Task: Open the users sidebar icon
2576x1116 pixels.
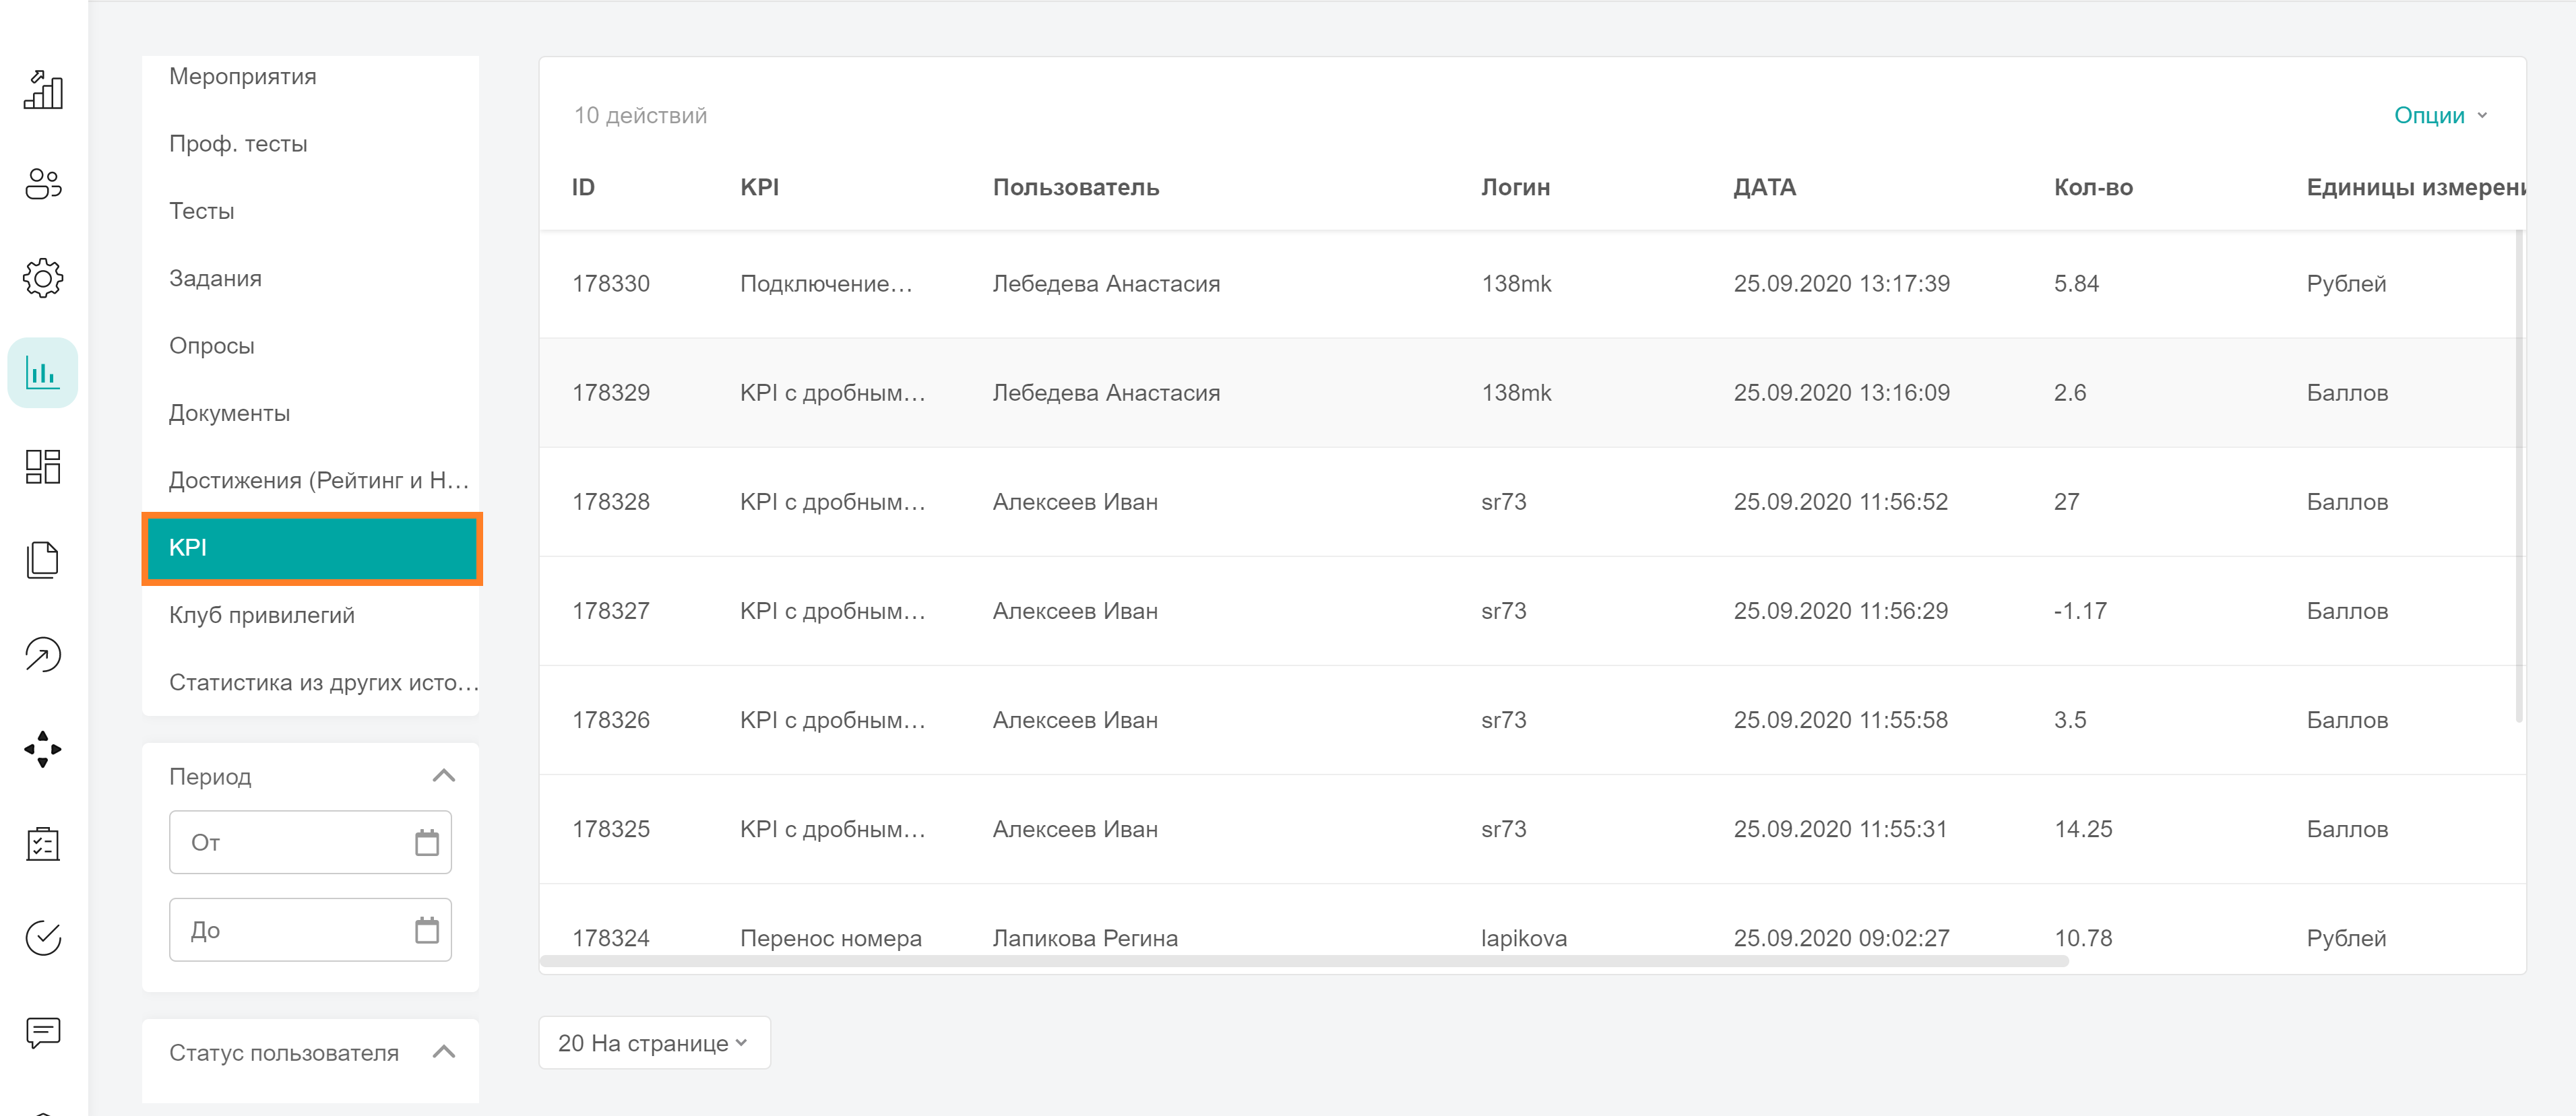Action: click(x=43, y=184)
